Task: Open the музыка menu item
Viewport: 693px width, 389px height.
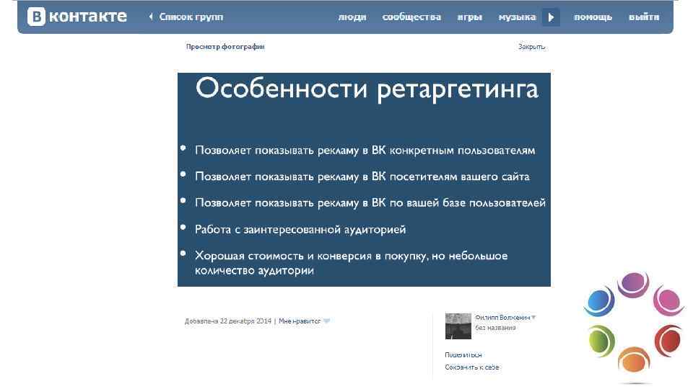Action: click(517, 17)
